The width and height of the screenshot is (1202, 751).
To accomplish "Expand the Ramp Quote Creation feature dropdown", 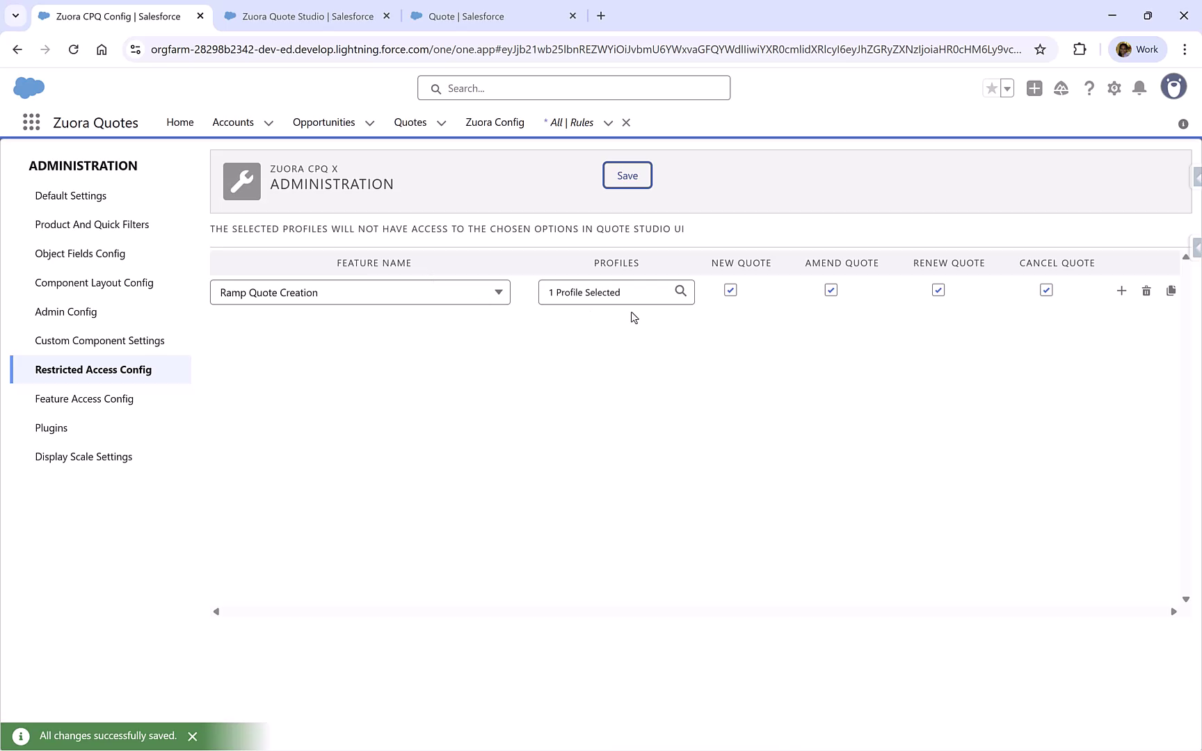I will tap(498, 292).
